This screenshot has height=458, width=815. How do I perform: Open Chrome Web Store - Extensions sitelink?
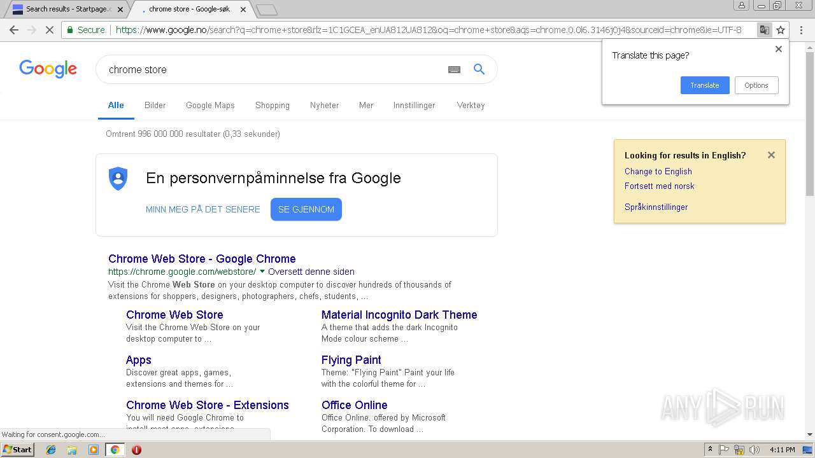coord(208,405)
